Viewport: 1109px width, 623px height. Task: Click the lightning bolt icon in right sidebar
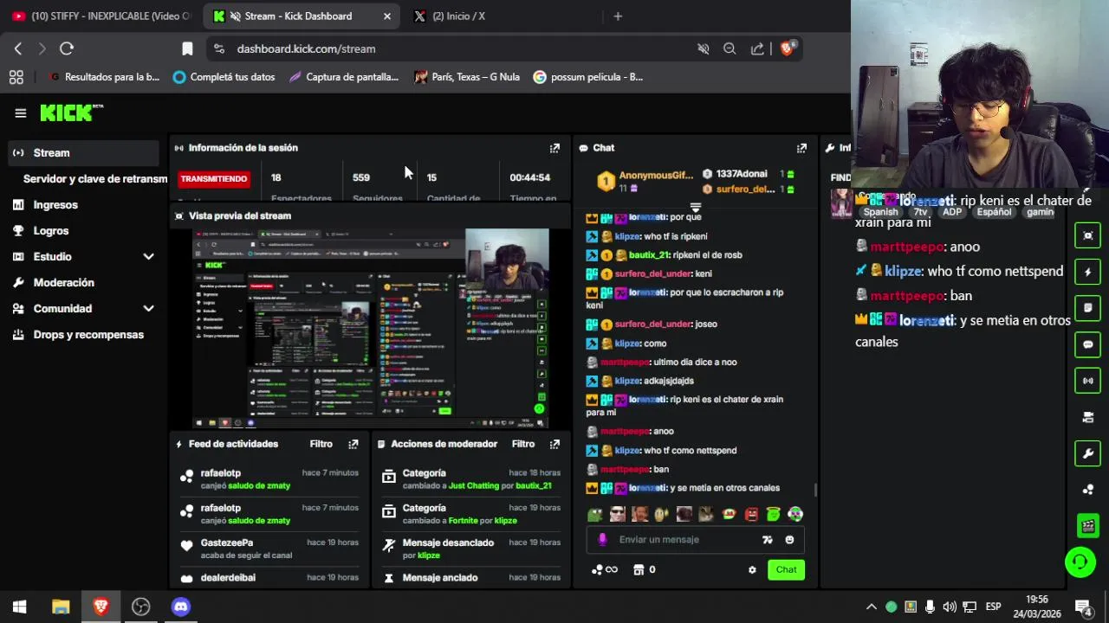click(x=1088, y=272)
